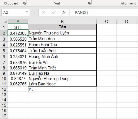
Task: Select row 1 header
Action: [4, 27]
